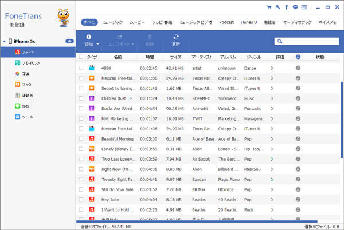Click the 更新 (refresh) toolbar icon

pyautogui.click(x=176, y=37)
